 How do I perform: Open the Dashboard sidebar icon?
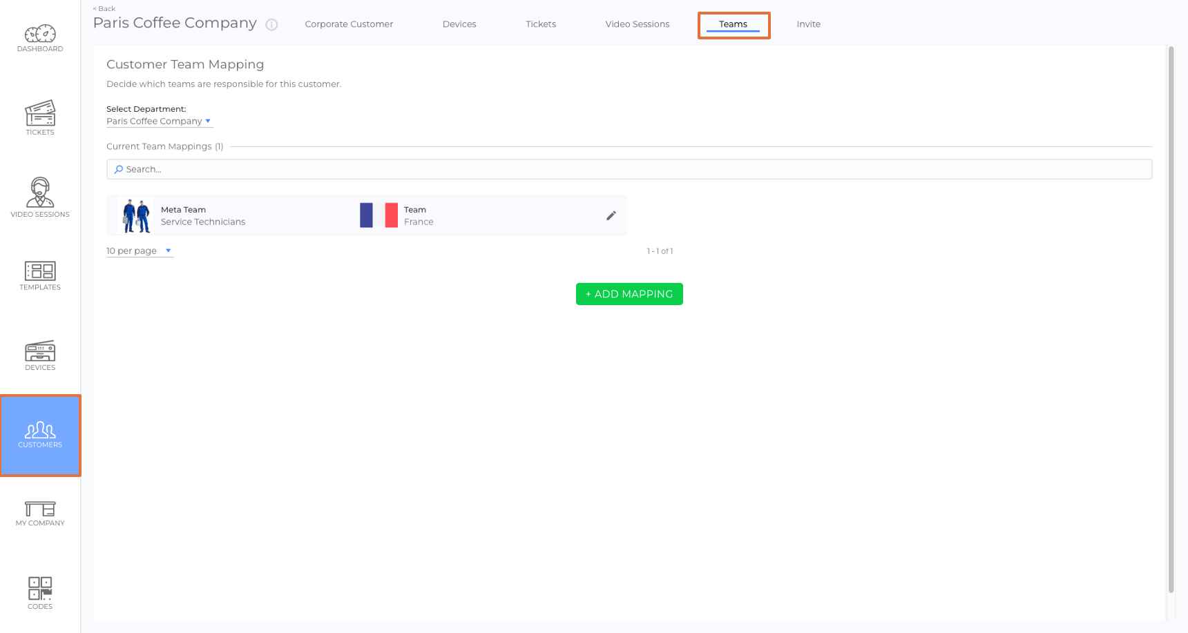pos(40,39)
